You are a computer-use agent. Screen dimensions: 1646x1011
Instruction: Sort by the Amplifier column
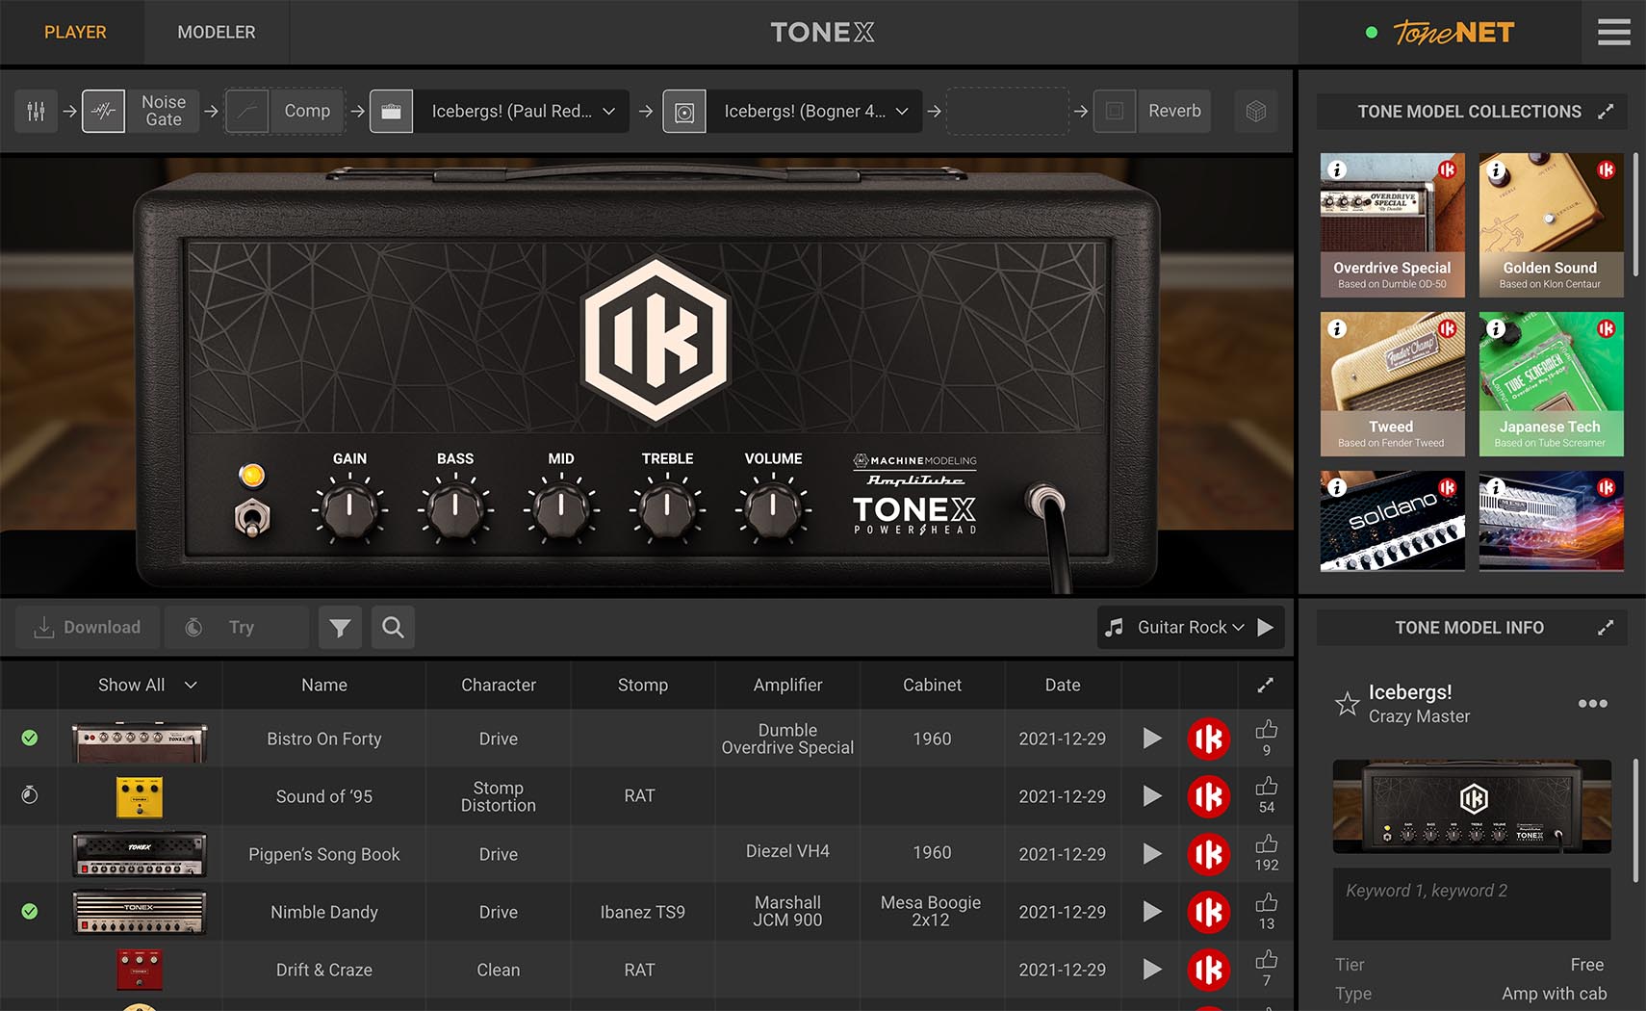[x=787, y=686]
